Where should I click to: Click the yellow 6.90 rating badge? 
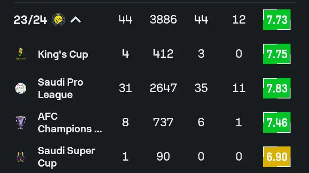tap(276, 157)
